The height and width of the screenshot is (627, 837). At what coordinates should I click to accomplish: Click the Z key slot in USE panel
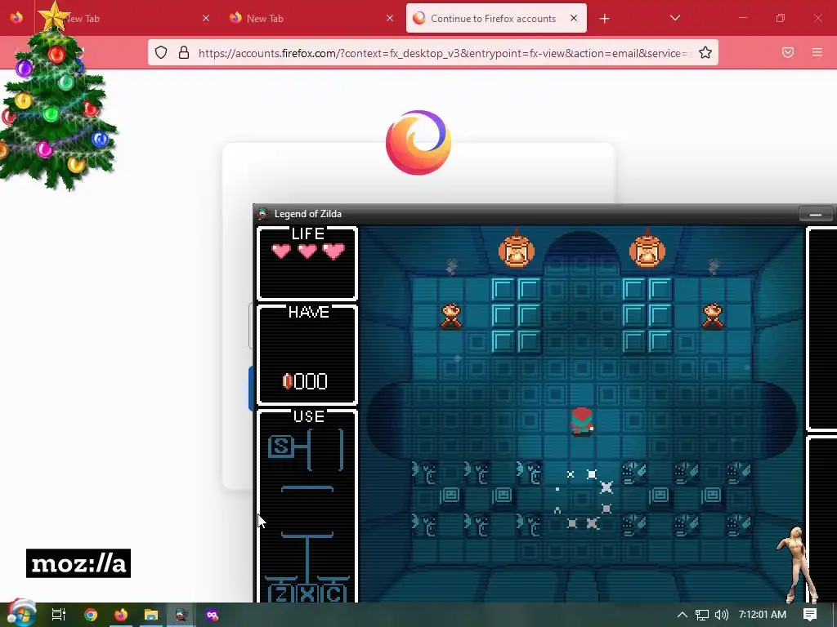pyautogui.click(x=281, y=594)
